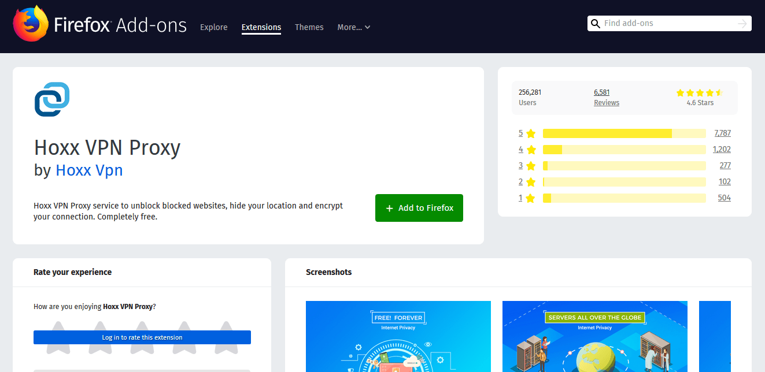The height and width of the screenshot is (372, 765).
Task: Open the 6,581 reviews count link
Action: (602, 92)
